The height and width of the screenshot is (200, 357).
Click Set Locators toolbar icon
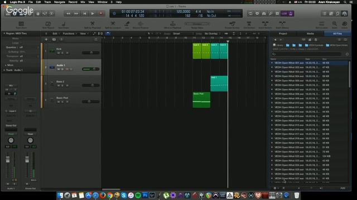[x=321, y=24]
